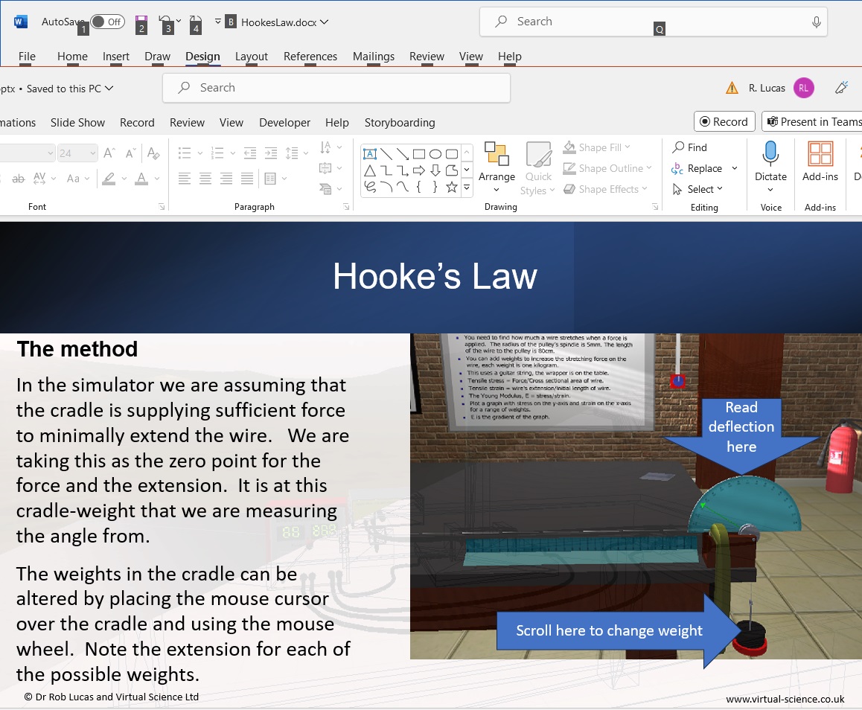Screen dimensions: 862x710
Task: Click the Present in Teams button
Action: tap(812, 122)
